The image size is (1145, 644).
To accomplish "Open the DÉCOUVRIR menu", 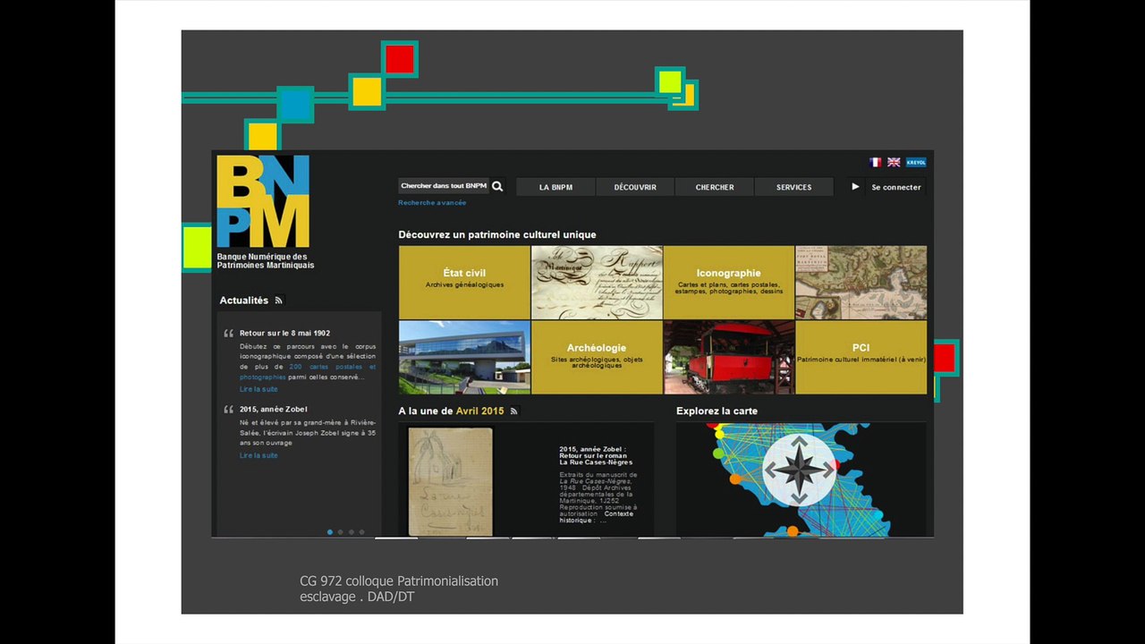I will point(635,187).
